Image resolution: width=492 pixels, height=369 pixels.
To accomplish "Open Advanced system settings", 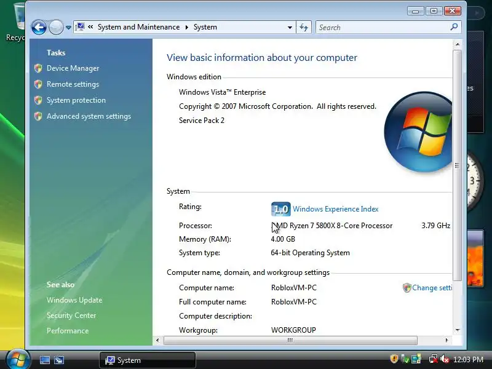I will 89,116.
